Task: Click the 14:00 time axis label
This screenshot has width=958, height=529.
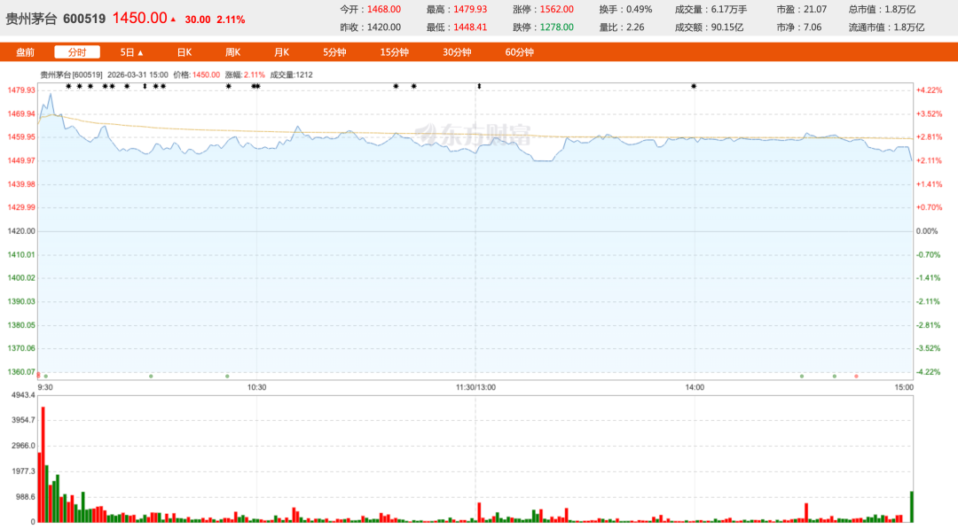Action: click(695, 387)
